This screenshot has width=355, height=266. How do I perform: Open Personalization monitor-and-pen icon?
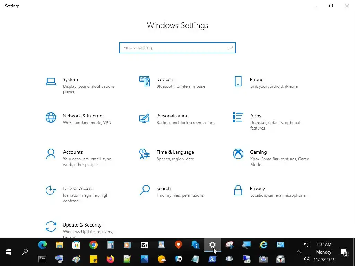[x=145, y=118]
